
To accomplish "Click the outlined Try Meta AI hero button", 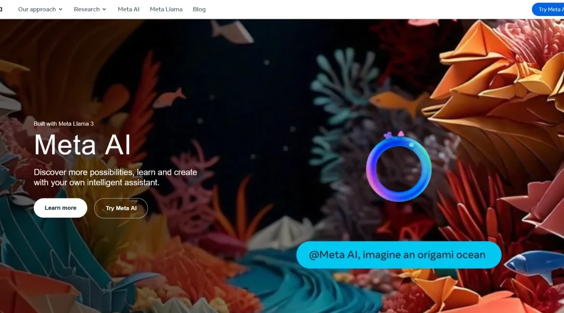I will (x=121, y=209).
